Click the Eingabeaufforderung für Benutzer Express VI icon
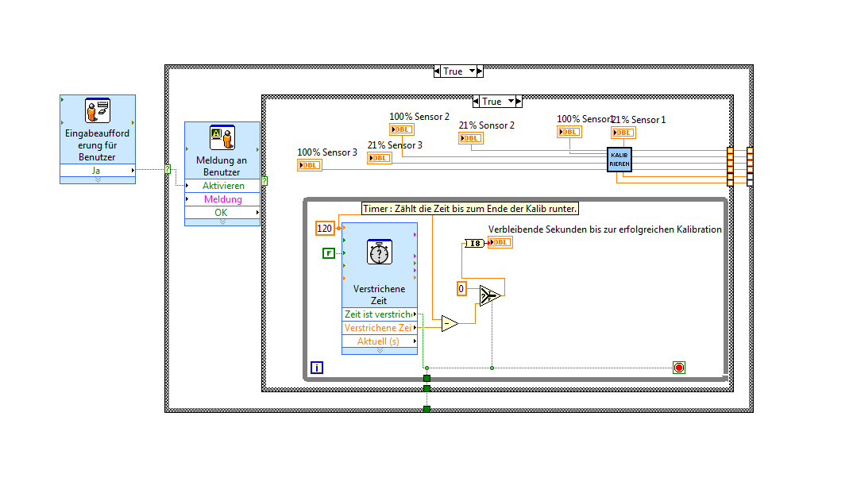The height and width of the screenshot is (501, 853). (98, 110)
